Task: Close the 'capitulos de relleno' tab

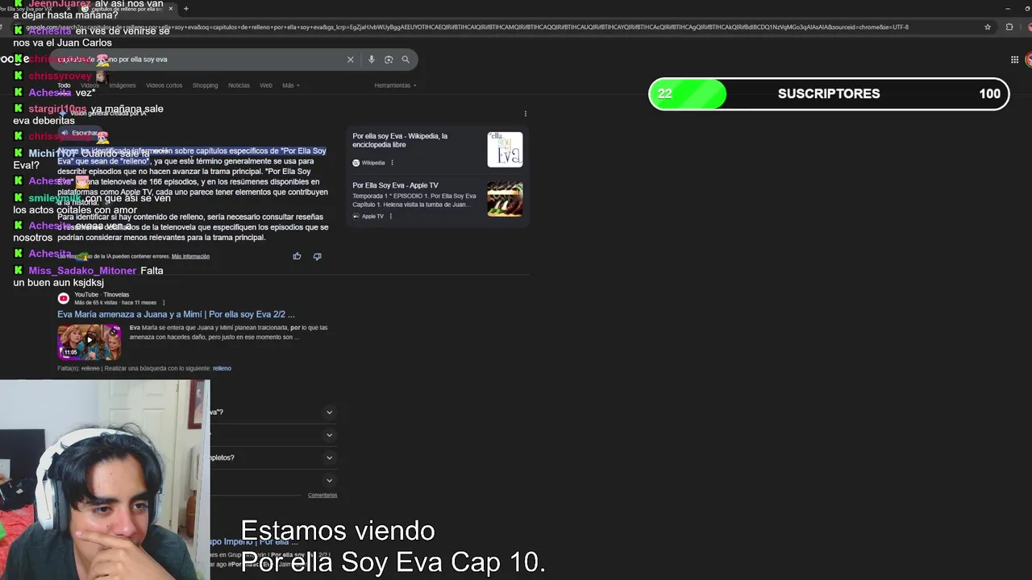Action: (x=171, y=9)
